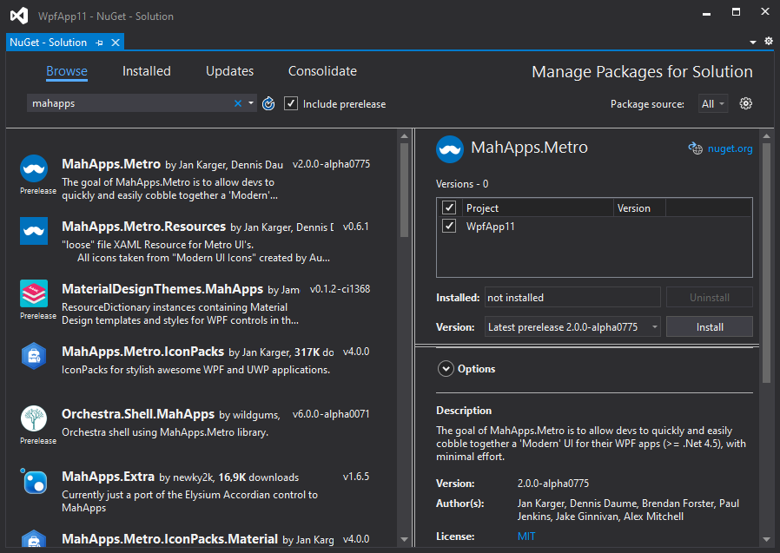Toggle the select-all Project header checkbox

click(x=449, y=207)
